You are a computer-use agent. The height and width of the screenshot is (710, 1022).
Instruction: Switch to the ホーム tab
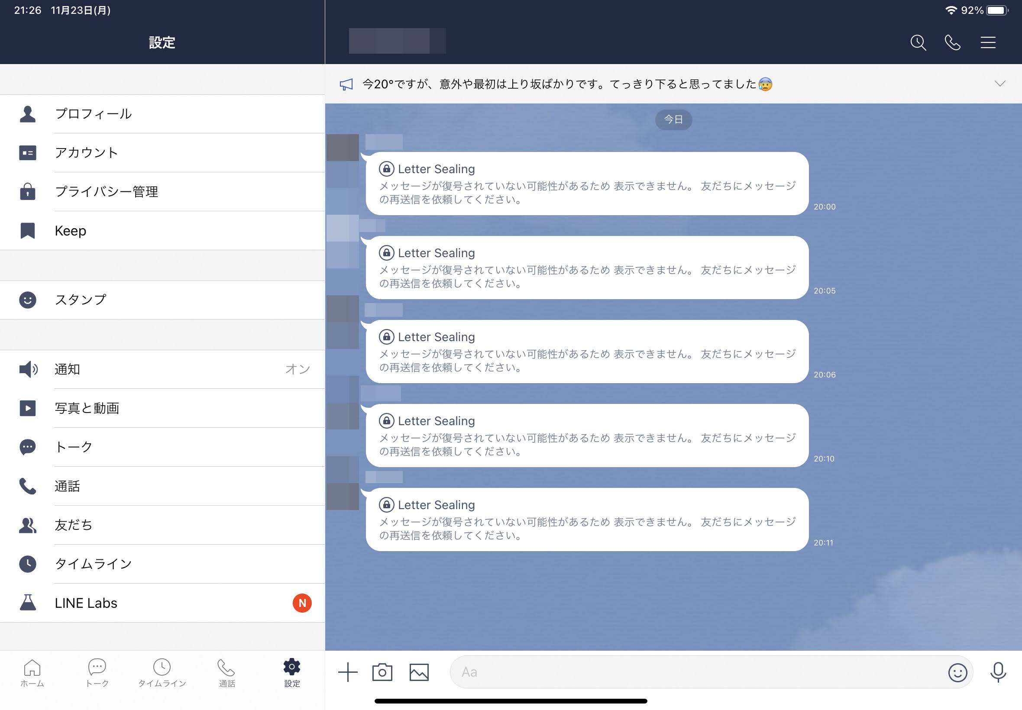32,673
